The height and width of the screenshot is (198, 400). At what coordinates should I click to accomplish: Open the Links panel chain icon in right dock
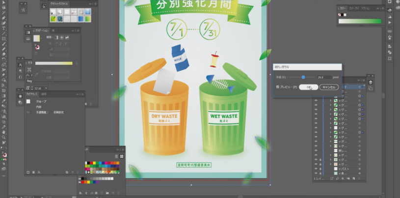tap(390, 31)
